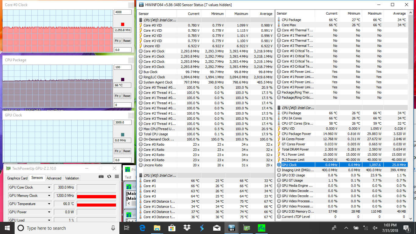Open the Wi-Fi network tray icon
This screenshot has width=416, height=234.
click(x=366, y=228)
